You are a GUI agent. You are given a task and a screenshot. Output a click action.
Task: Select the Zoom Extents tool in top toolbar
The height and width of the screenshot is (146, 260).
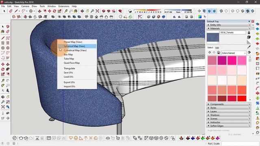pos(97,11)
